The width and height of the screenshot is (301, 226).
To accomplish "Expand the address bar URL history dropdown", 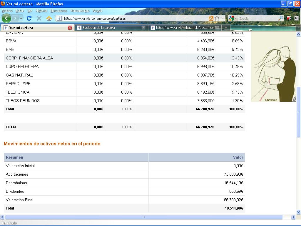I will pyautogui.click(x=223, y=18).
